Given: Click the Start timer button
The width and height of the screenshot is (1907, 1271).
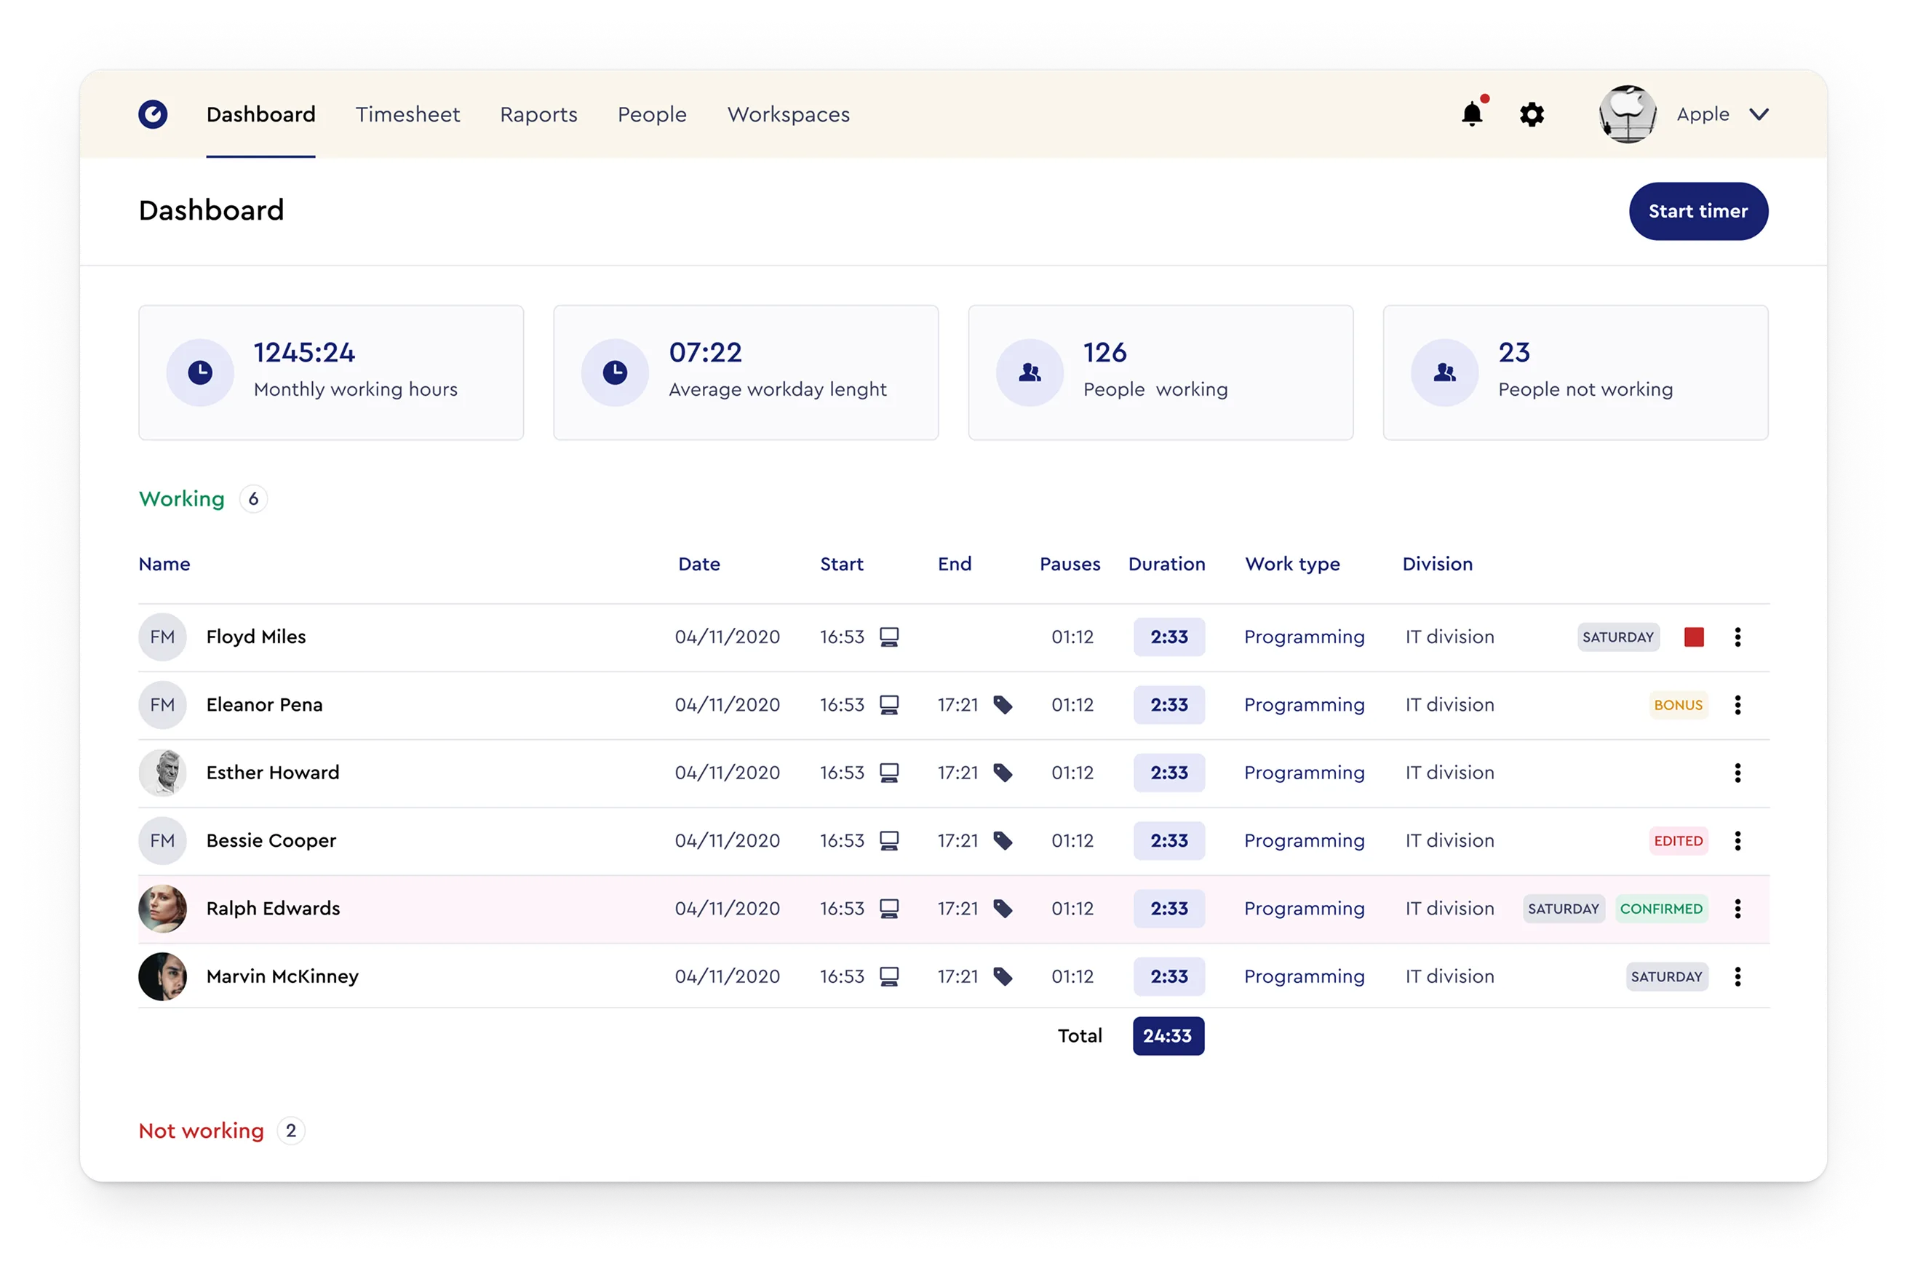Looking at the screenshot, I should click(1698, 211).
